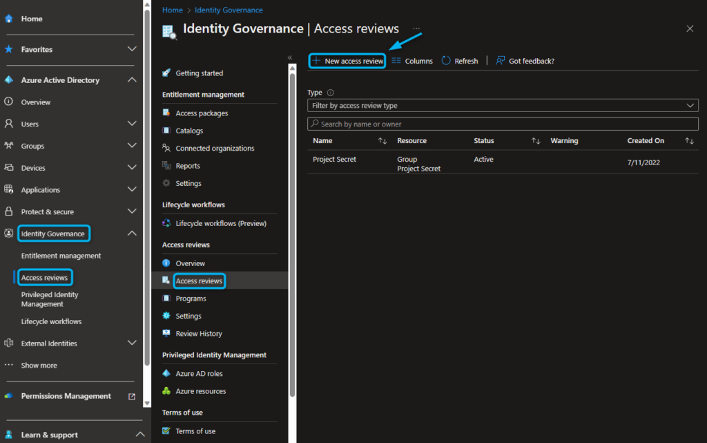
Task: Click the Refresh icon in toolbar
Action: pos(446,61)
